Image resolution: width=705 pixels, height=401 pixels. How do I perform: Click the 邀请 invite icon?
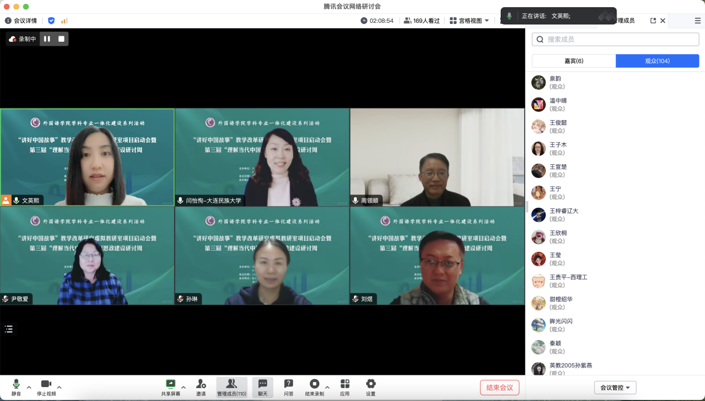pyautogui.click(x=201, y=384)
